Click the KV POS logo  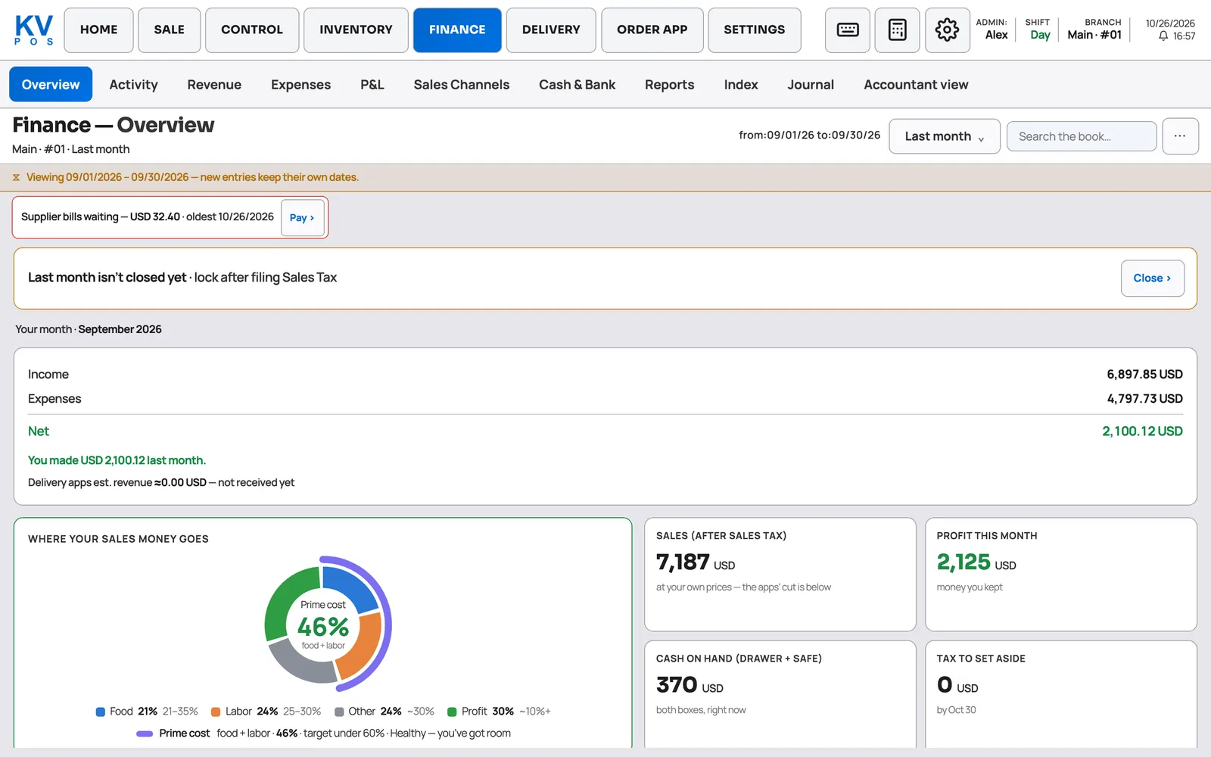tap(34, 30)
